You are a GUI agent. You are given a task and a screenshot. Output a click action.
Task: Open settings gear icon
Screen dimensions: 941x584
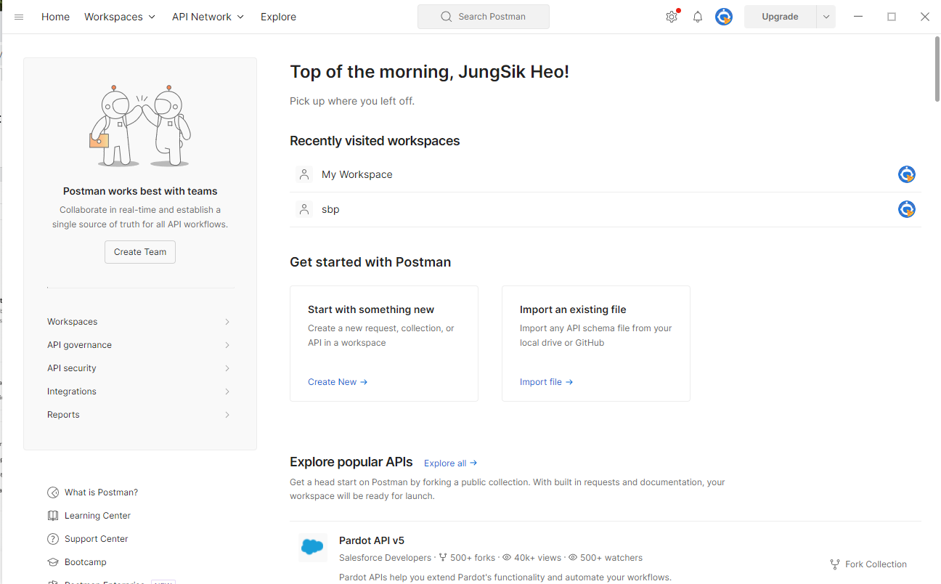672,17
